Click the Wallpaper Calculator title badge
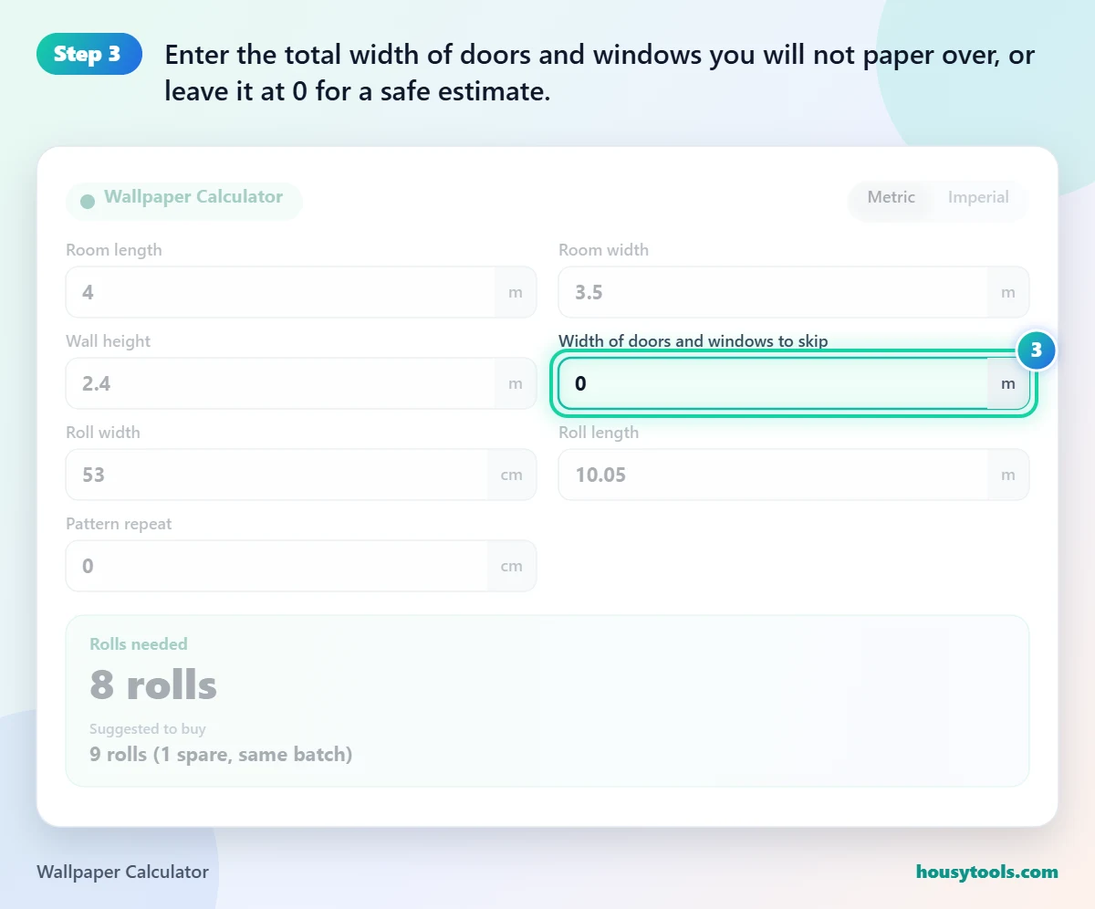Screen dimensions: 1095x909 click(x=183, y=201)
